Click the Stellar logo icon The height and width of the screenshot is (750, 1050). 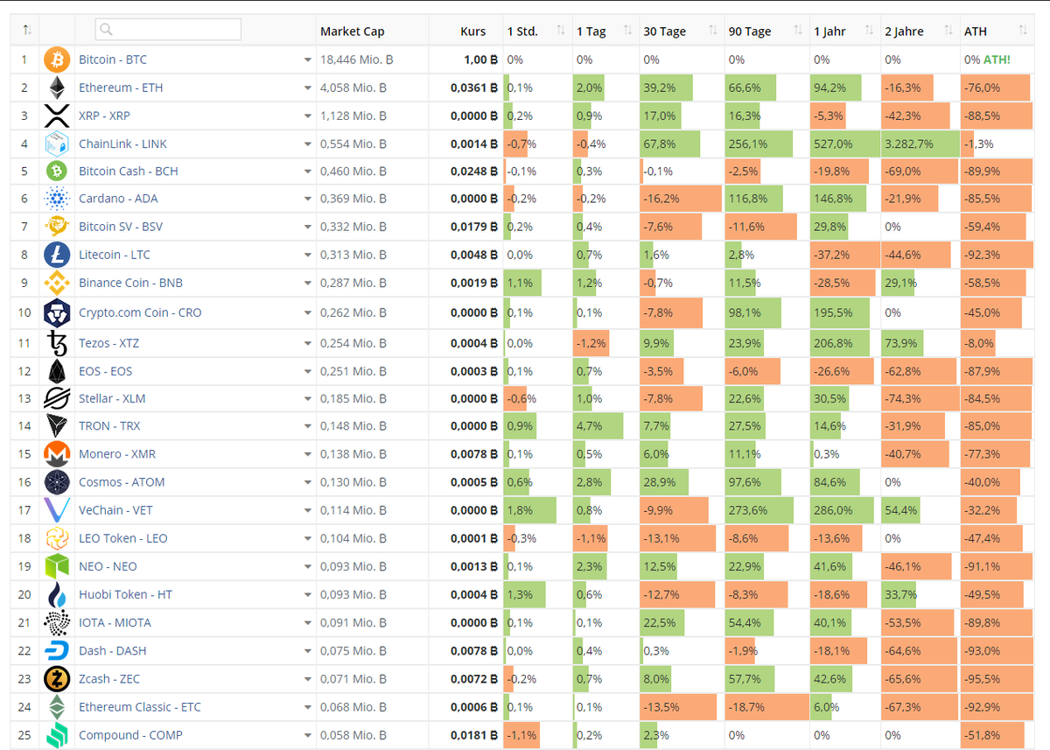click(x=57, y=398)
